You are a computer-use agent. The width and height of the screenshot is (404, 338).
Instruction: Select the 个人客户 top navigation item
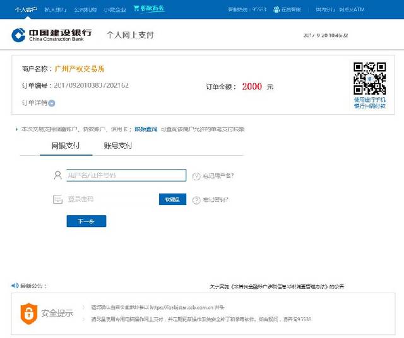26,9
